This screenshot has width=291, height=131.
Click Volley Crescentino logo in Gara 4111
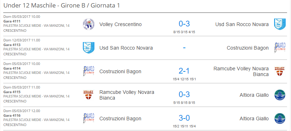[89, 24]
